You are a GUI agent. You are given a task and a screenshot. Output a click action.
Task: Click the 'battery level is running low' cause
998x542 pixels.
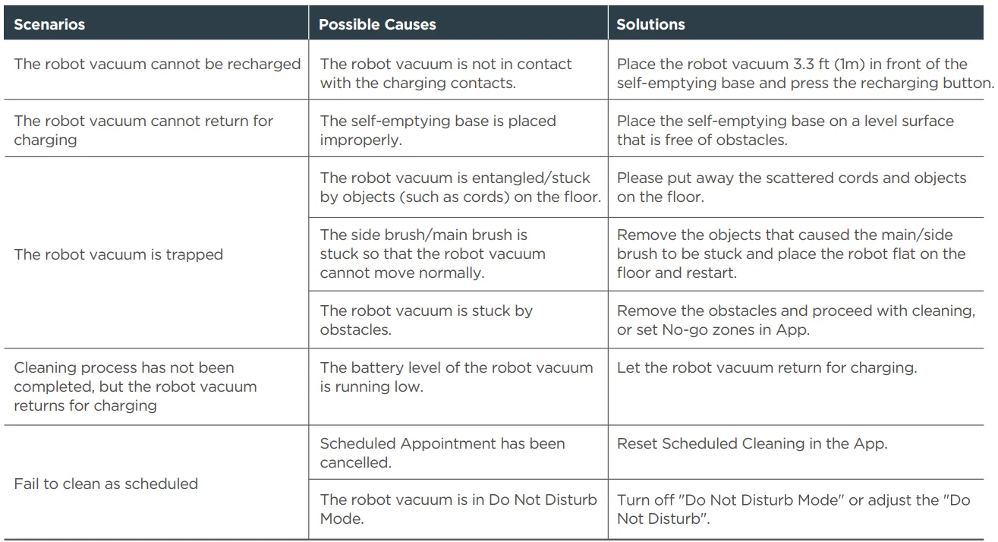pyautogui.click(x=456, y=377)
